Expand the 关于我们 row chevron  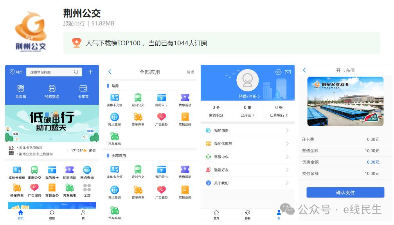288,183
